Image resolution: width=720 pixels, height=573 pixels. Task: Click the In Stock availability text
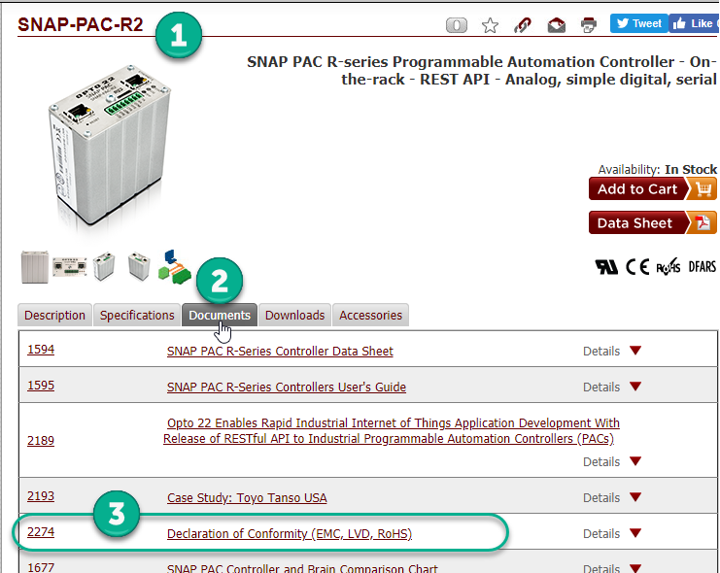click(691, 169)
